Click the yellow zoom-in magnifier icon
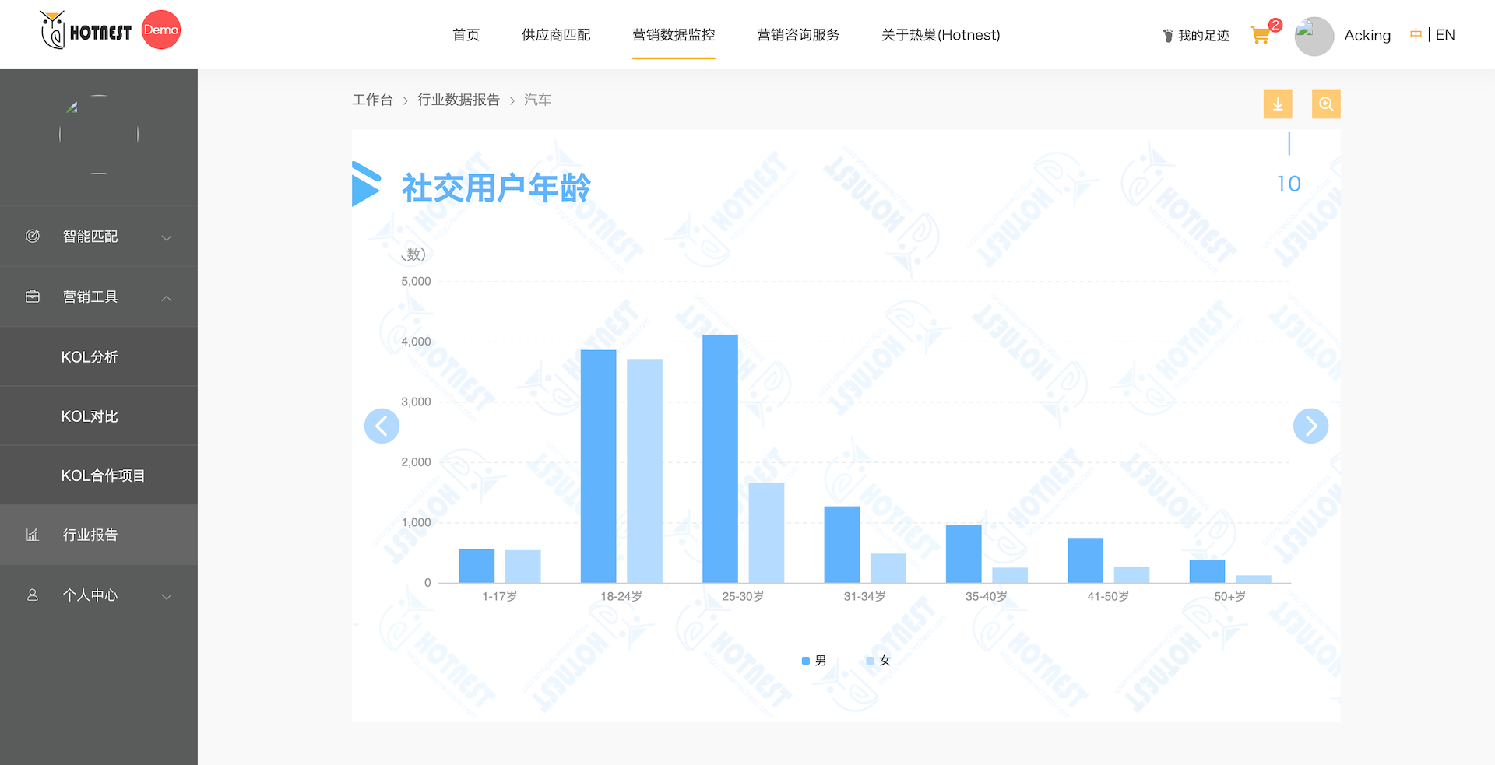The image size is (1495, 765). coord(1325,104)
